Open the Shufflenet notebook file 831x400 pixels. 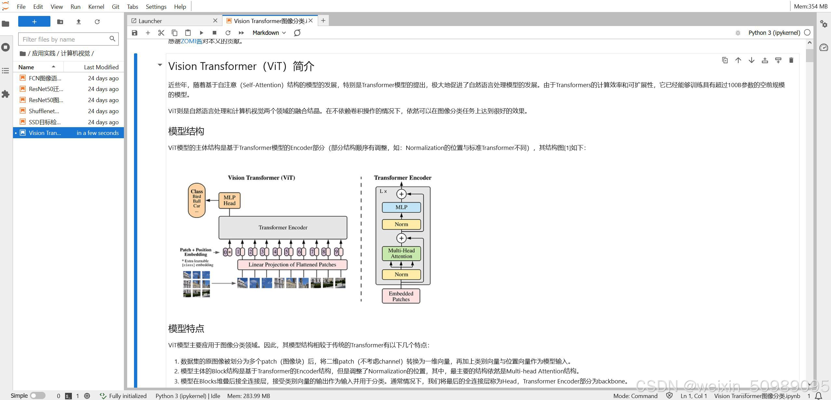point(69,111)
